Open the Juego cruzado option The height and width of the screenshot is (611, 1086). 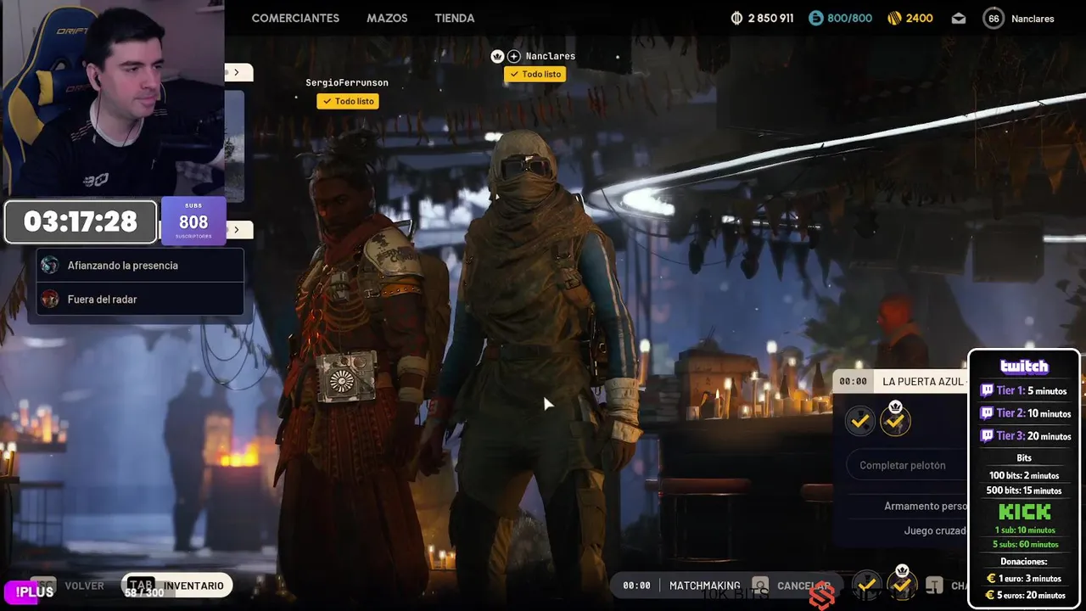[934, 530]
